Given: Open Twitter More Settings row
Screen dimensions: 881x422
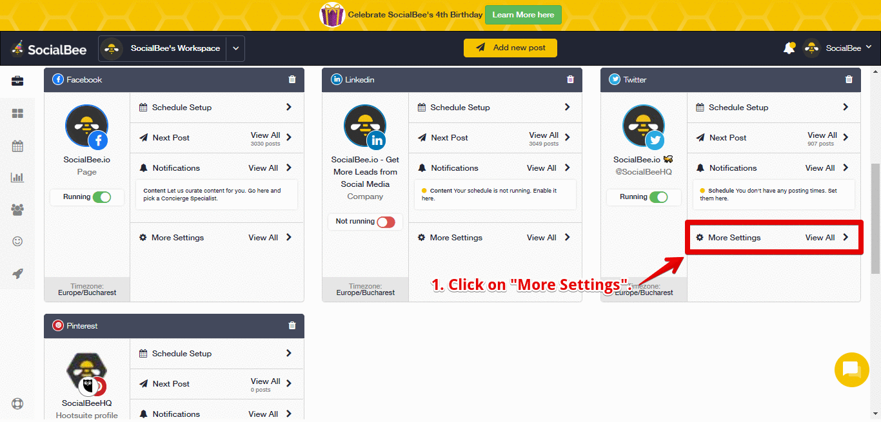Looking at the screenshot, I should pos(774,238).
